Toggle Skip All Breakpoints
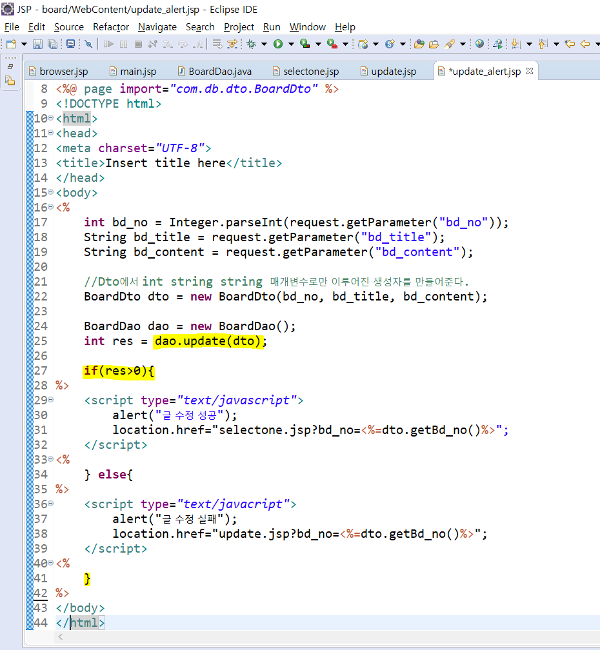Viewport: 600px width, 650px height. click(x=89, y=44)
